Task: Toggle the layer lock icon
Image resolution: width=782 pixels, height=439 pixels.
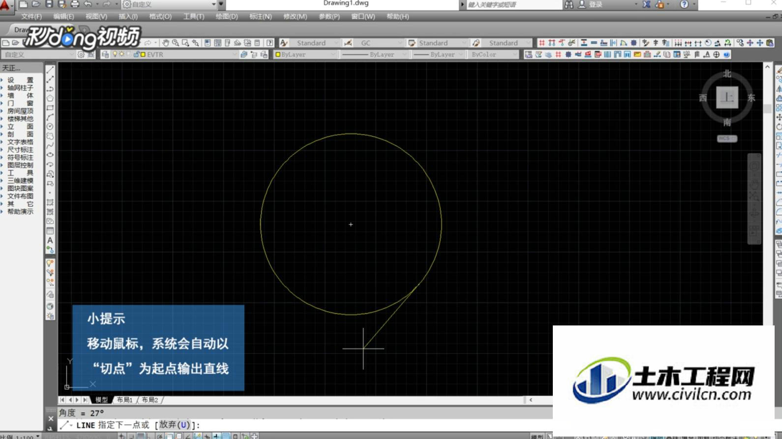Action: 136,54
